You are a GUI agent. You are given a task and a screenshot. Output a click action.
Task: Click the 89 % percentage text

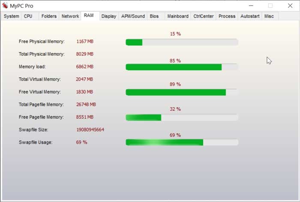(x=175, y=84)
